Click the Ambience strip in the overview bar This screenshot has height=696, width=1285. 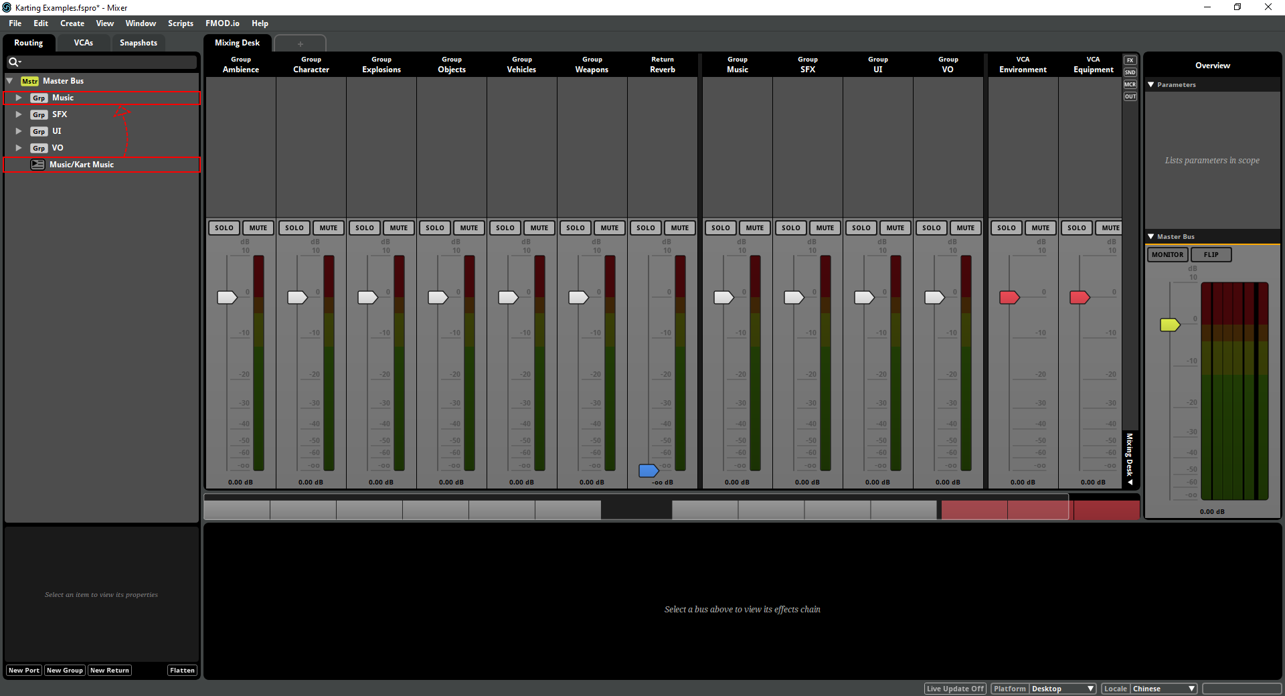click(237, 510)
